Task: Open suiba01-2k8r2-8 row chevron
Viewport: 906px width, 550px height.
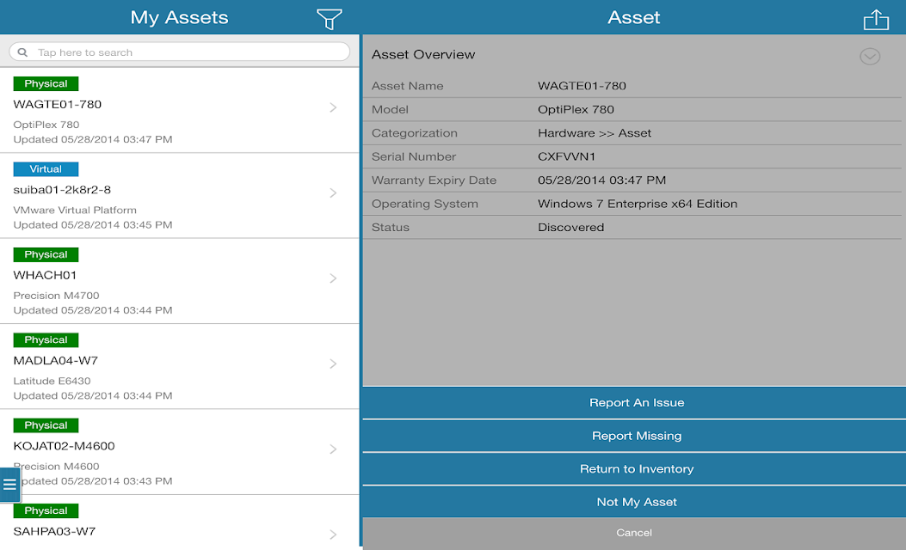Action: (333, 192)
